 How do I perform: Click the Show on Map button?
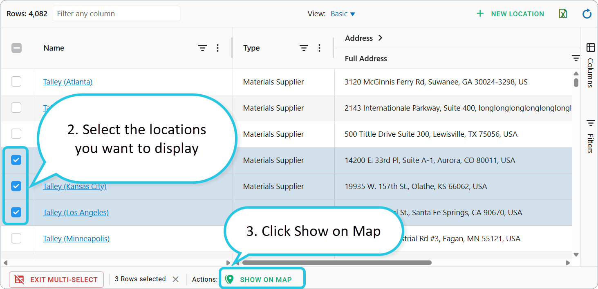coord(262,279)
